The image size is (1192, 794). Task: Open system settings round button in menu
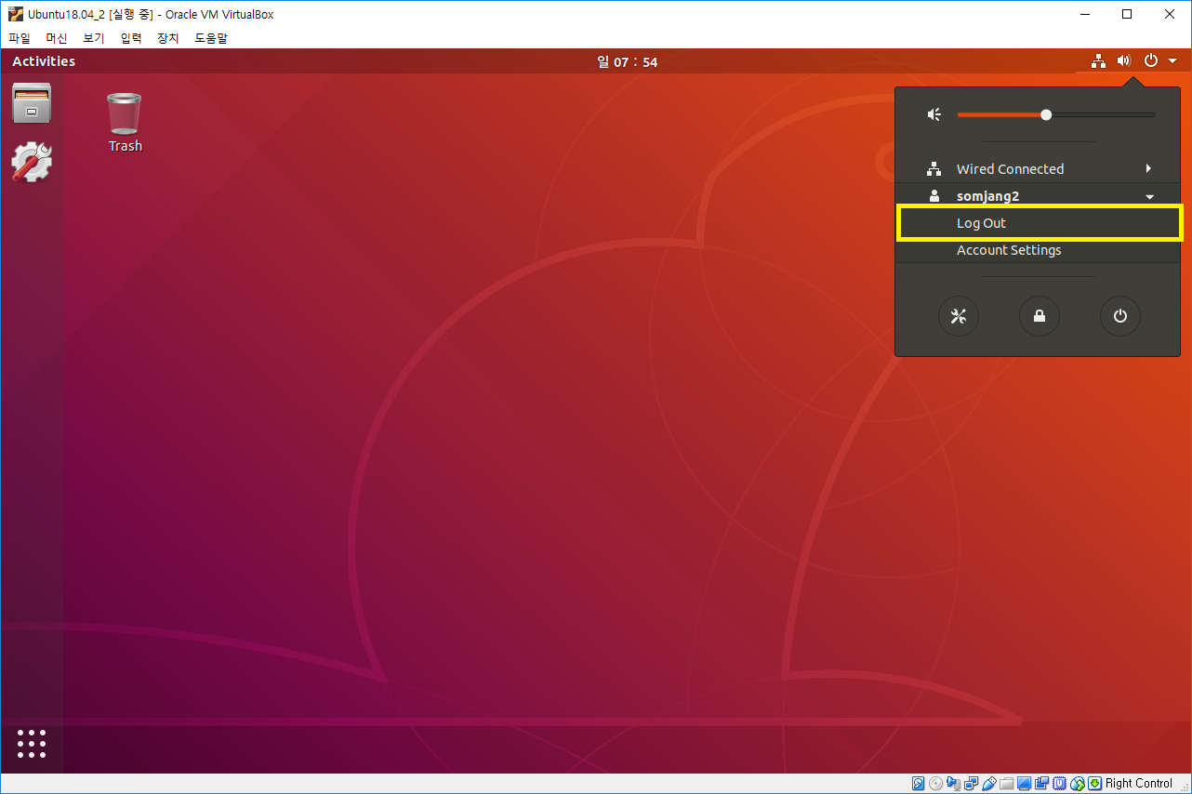coord(959,316)
